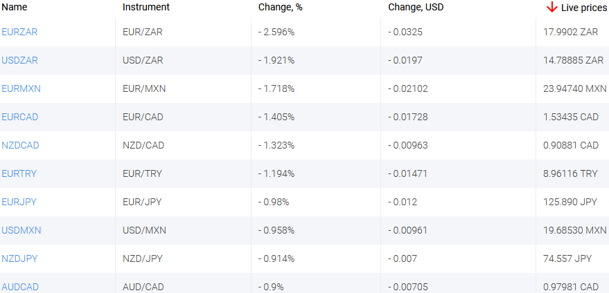This screenshot has width=609, height=293.
Task: Open the EURMXN link
Action: (21, 88)
